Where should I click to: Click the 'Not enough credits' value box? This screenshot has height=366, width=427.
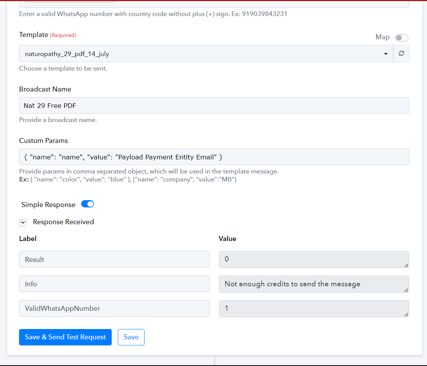(x=314, y=284)
